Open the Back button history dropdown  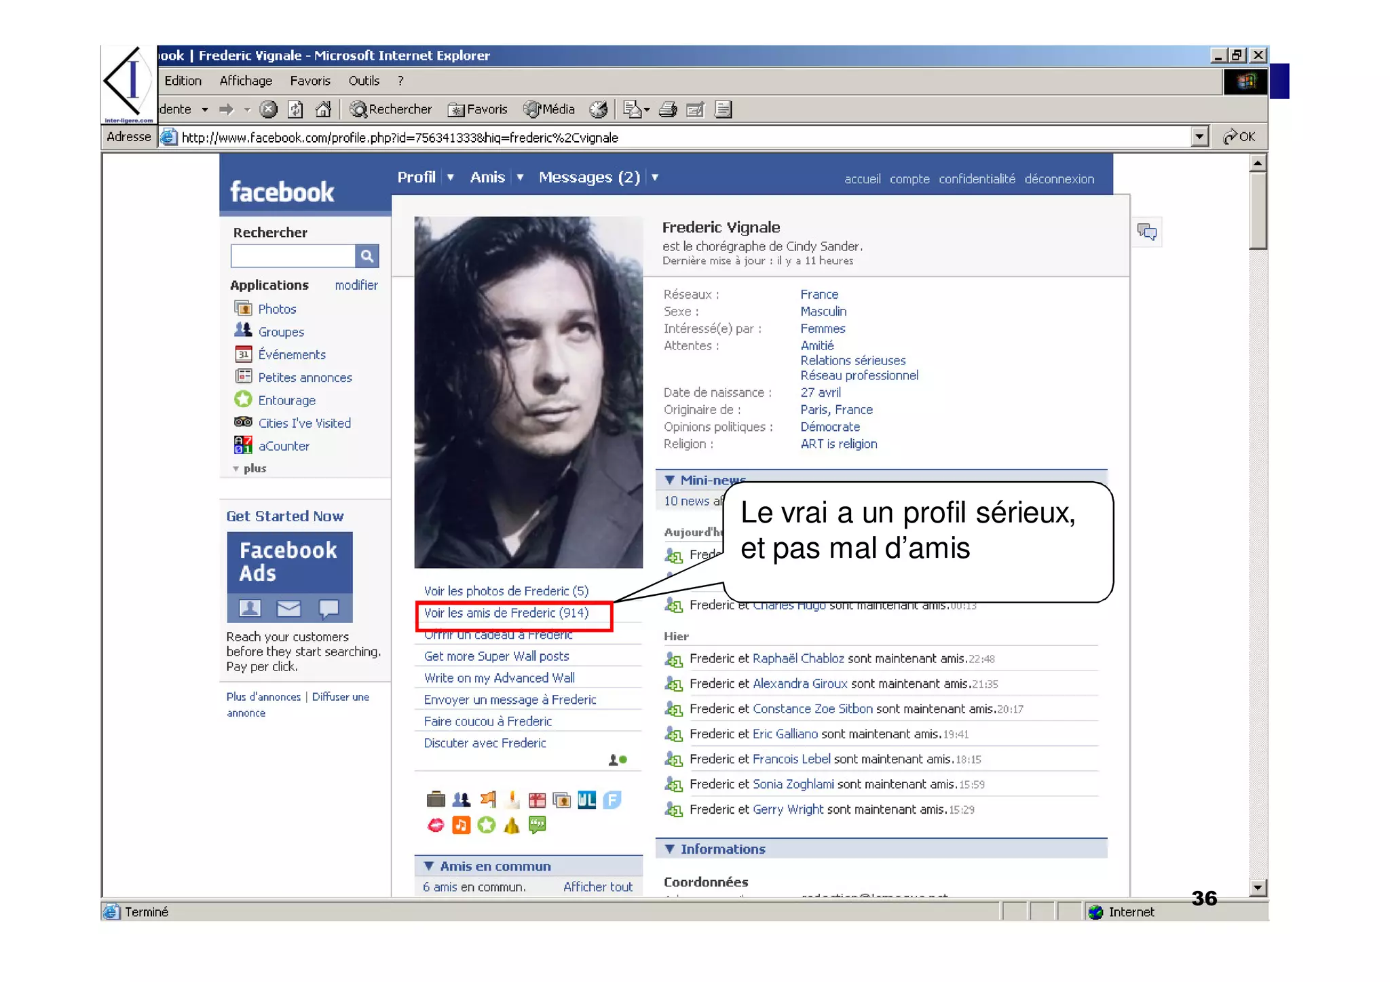(204, 109)
